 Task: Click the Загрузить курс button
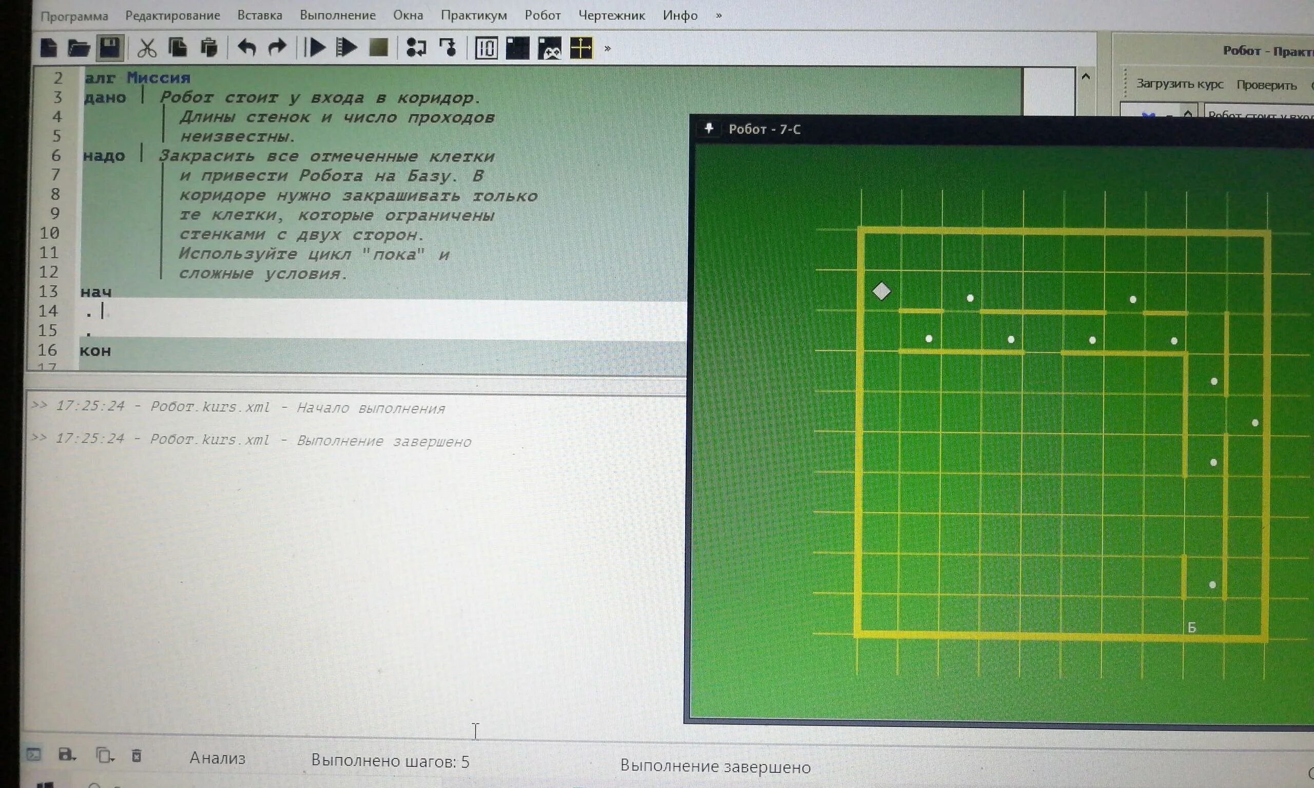coord(1179,84)
